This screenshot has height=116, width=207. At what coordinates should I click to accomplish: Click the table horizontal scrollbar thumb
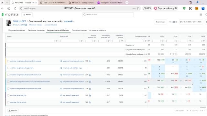[203, 107]
